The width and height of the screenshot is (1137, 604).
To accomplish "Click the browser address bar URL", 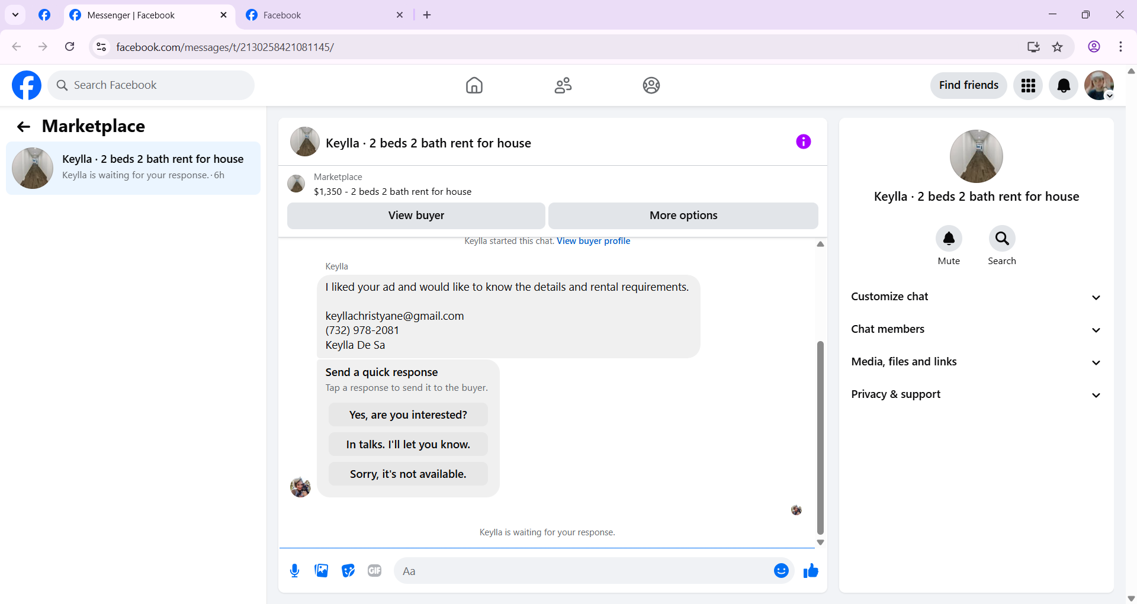I will (x=225, y=47).
